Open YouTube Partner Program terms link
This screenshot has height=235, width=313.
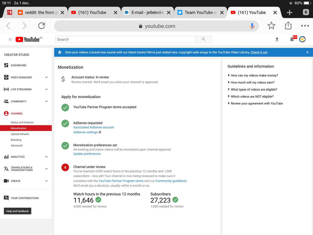pos(121,181)
